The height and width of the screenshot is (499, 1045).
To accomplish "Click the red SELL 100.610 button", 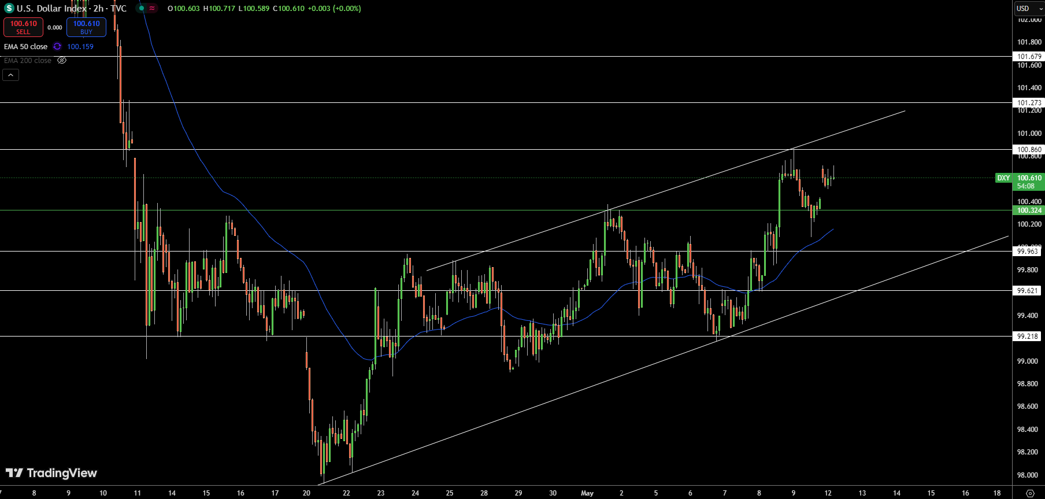I will coord(23,27).
